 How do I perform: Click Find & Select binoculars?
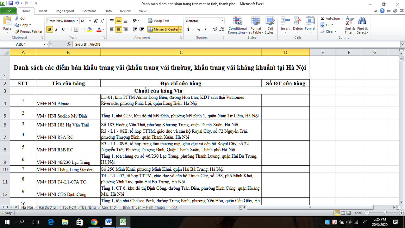362,25
